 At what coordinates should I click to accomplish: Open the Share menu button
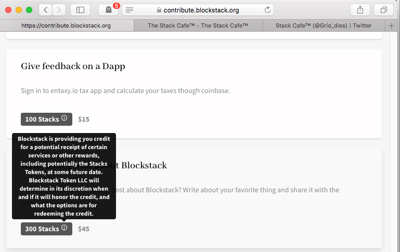click(360, 10)
